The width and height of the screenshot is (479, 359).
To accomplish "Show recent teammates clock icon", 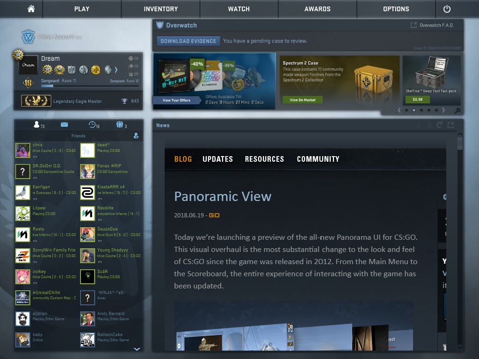I will coord(92,124).
